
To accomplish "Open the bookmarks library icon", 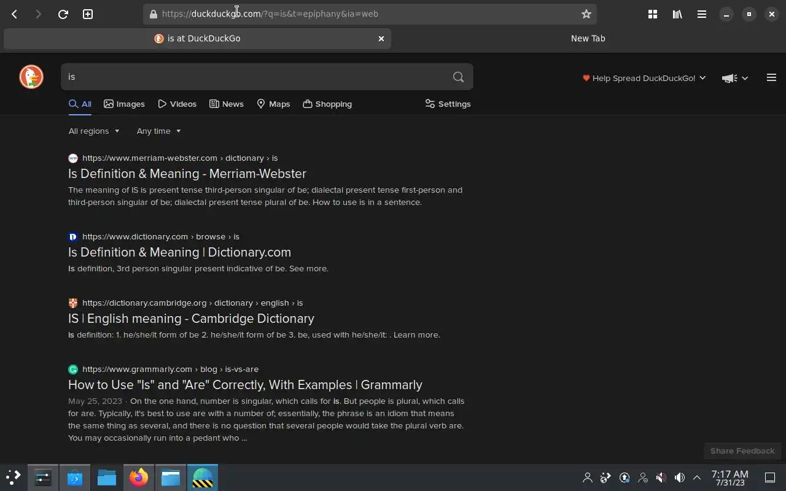I will [x=677, y=14].
